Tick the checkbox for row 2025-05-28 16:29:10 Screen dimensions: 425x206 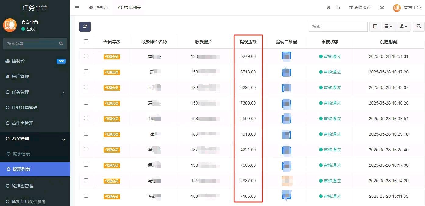[x=86, y=133]
